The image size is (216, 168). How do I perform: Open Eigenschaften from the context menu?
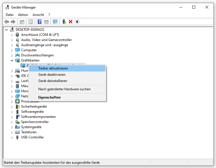click(x=67, y=97)
